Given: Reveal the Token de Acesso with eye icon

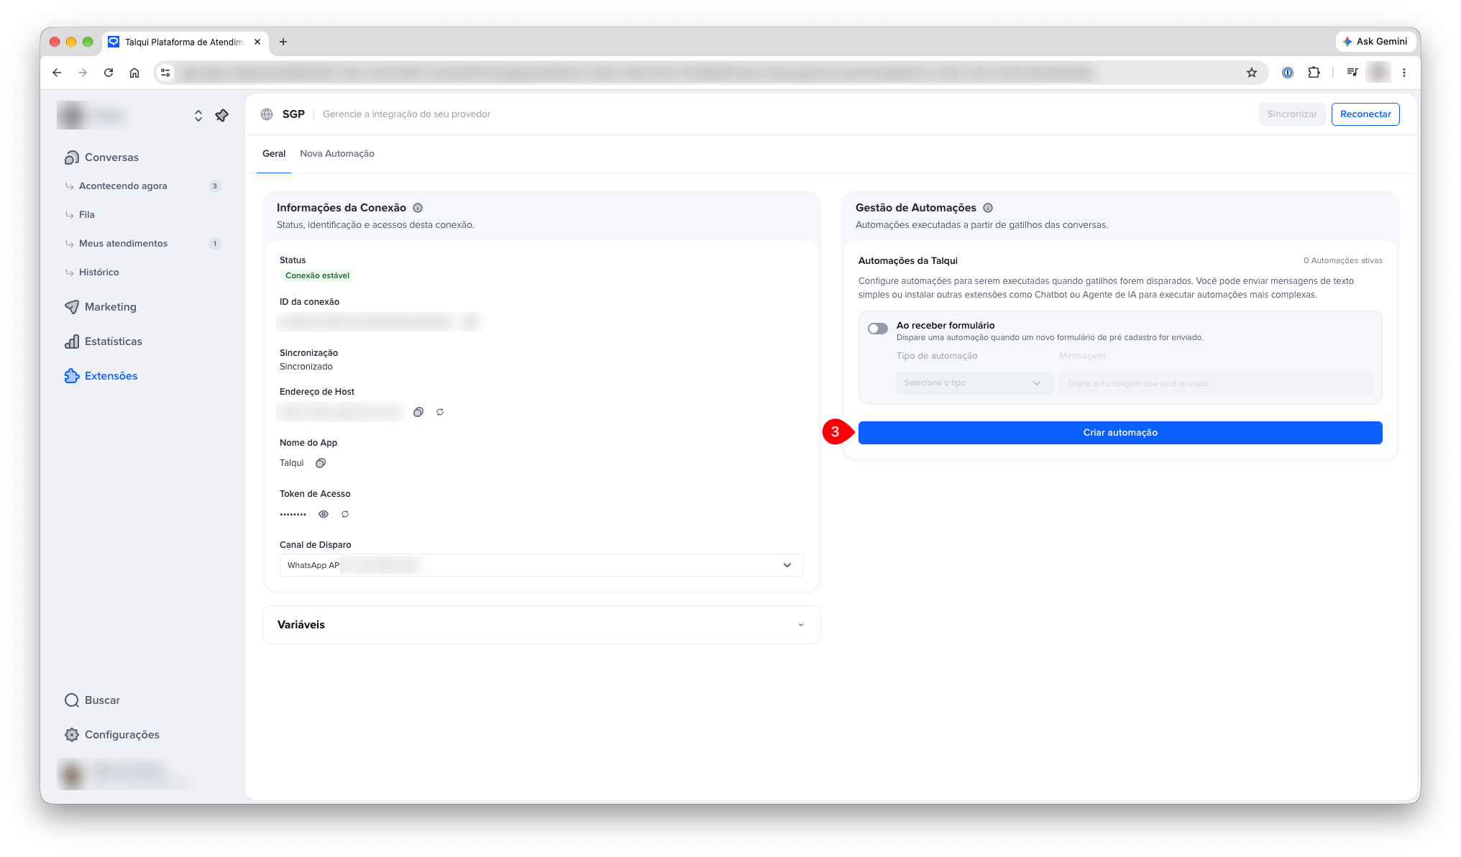Looking at the screenshot, I should coord(324,514).
